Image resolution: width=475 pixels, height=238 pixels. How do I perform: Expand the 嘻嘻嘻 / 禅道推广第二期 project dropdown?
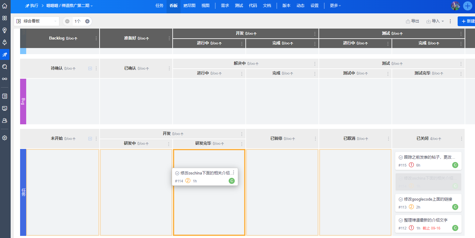[x=69, y=6]
